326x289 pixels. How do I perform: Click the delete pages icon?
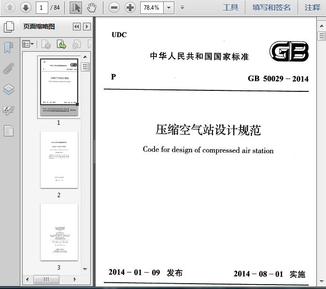[x=46, y=44]
